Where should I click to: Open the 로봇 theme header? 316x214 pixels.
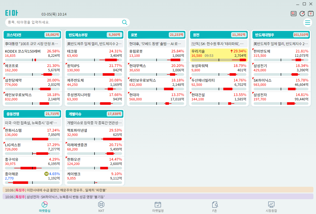[x=157, y=35]
